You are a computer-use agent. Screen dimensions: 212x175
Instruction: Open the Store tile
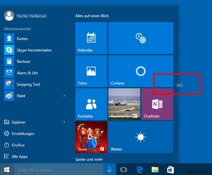[91, 137]
